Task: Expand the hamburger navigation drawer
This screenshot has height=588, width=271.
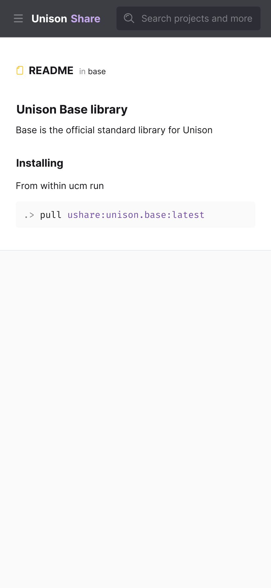Action: tap(18, 18)
